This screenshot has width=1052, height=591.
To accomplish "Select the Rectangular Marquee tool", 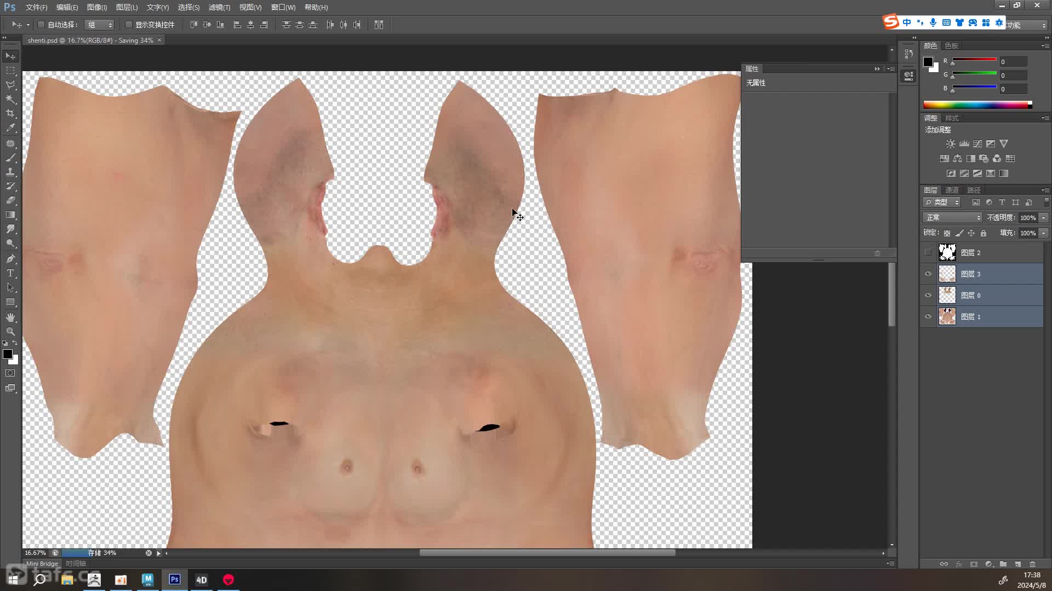I will pos(10,71).
